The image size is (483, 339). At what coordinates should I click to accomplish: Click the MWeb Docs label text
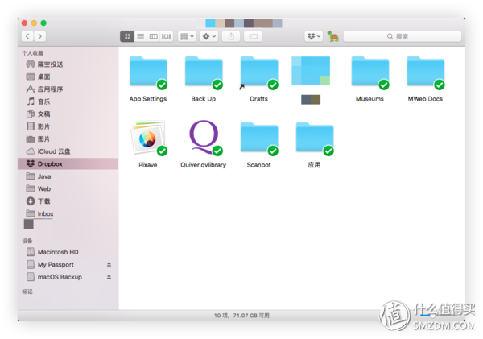coord(425,99)
